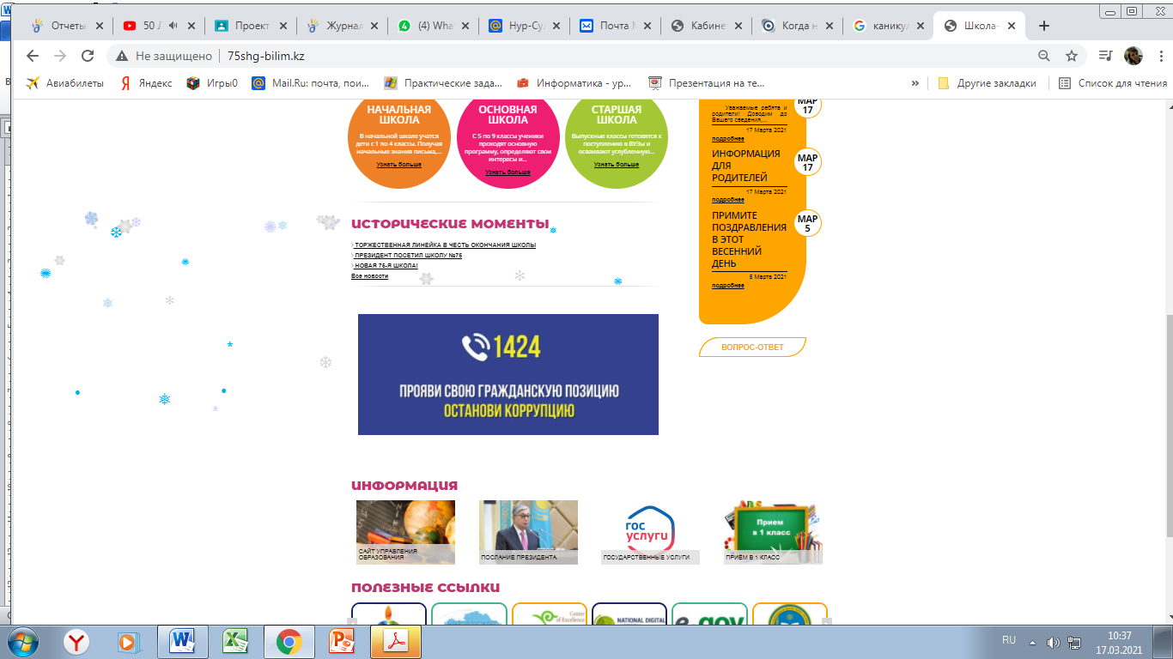This screenshot has height=659, width=1173.
Task: Open the Яндекс bookmark
Action: click(x=146, y=83)
